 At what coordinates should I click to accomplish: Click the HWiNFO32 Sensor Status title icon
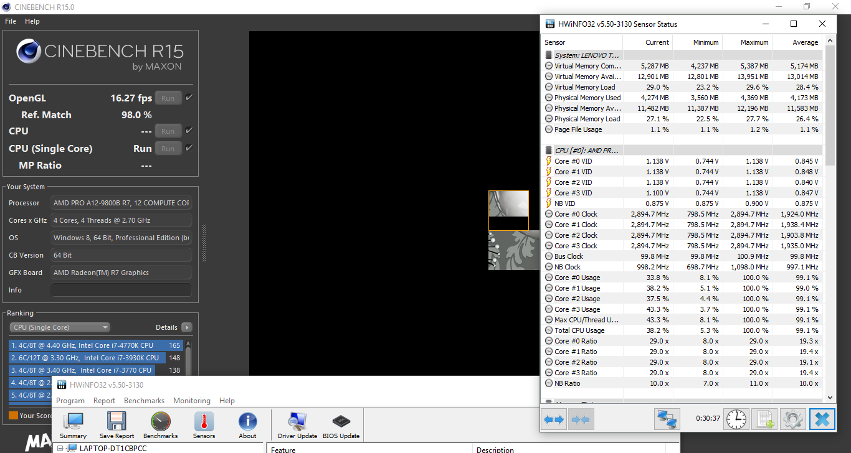[550, 24]
